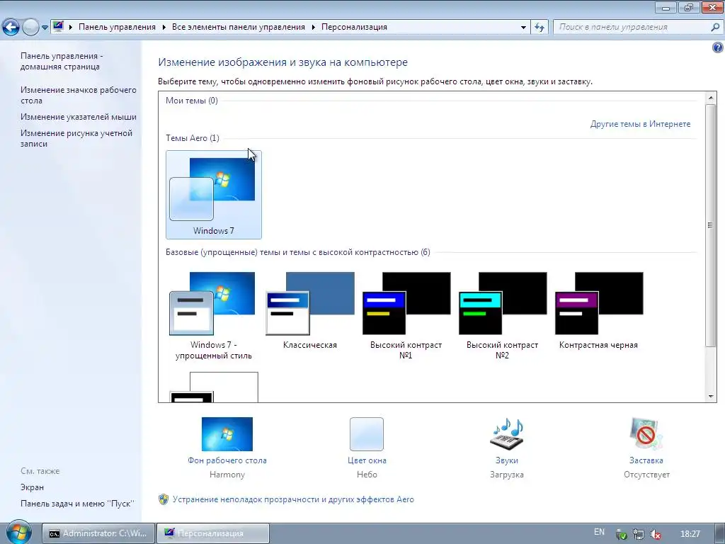Screen dimensions: 725x544
Task: Click Все элементы панели управления breadcrumb
Action: point(239,27)
